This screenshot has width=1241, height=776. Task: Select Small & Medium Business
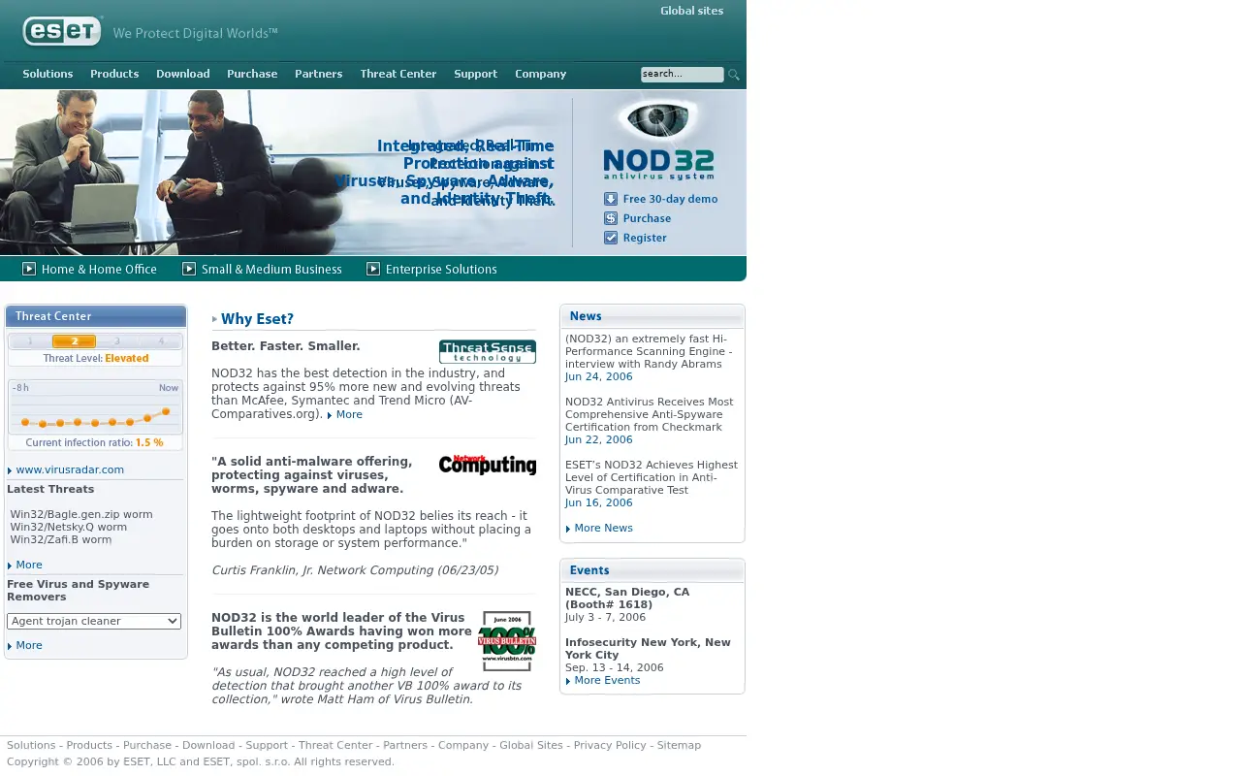pos(271,270)
